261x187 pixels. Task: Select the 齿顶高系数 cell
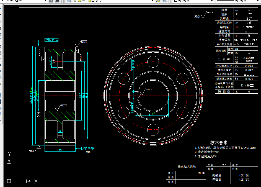[224, 23]
